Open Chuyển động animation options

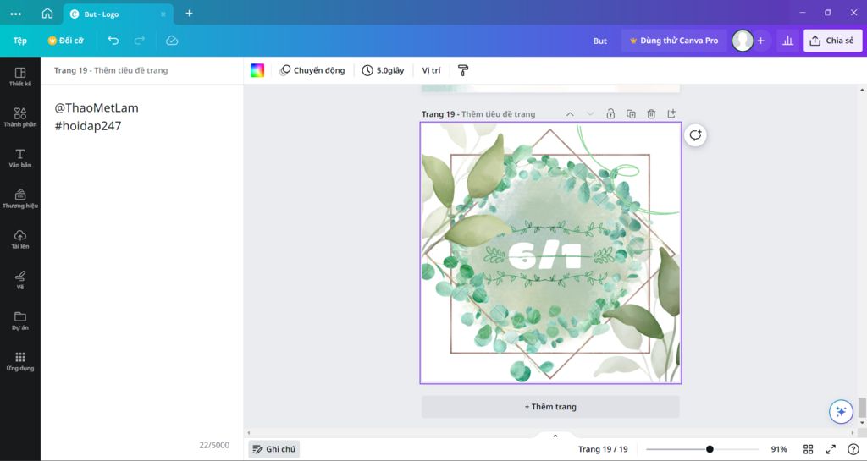[x=312, y=70]
